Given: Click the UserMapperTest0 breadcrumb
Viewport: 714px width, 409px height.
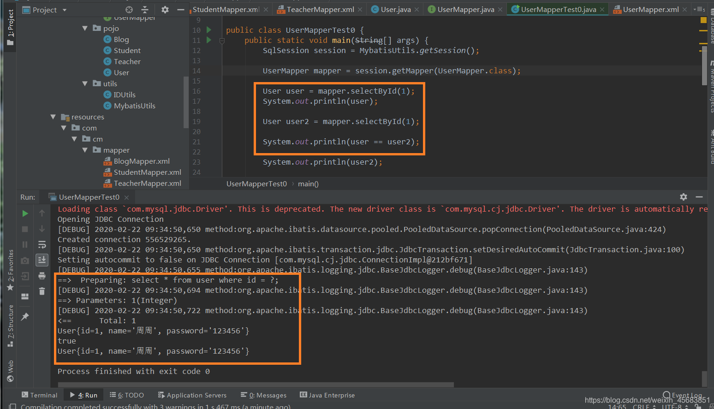Looking at the screenshot, I should 256,184.
